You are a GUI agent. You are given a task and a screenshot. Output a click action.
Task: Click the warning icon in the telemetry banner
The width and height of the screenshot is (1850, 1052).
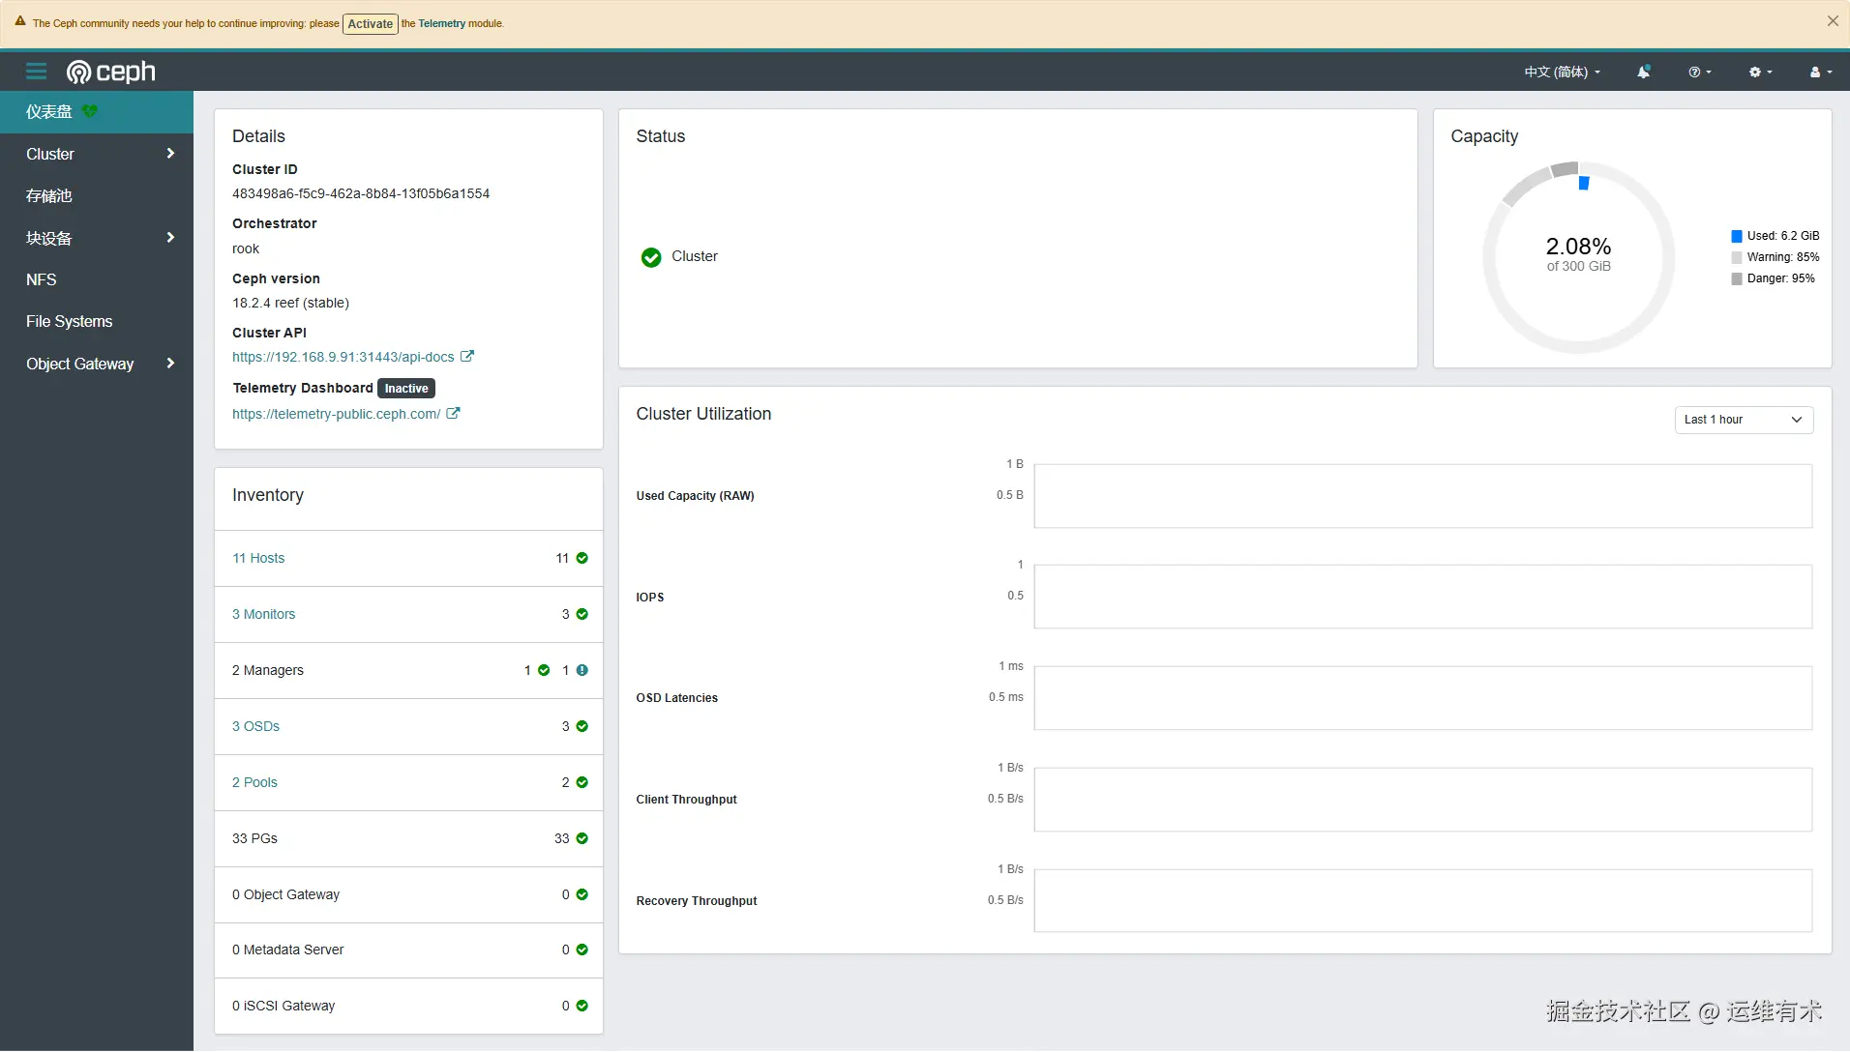[20, 21]
